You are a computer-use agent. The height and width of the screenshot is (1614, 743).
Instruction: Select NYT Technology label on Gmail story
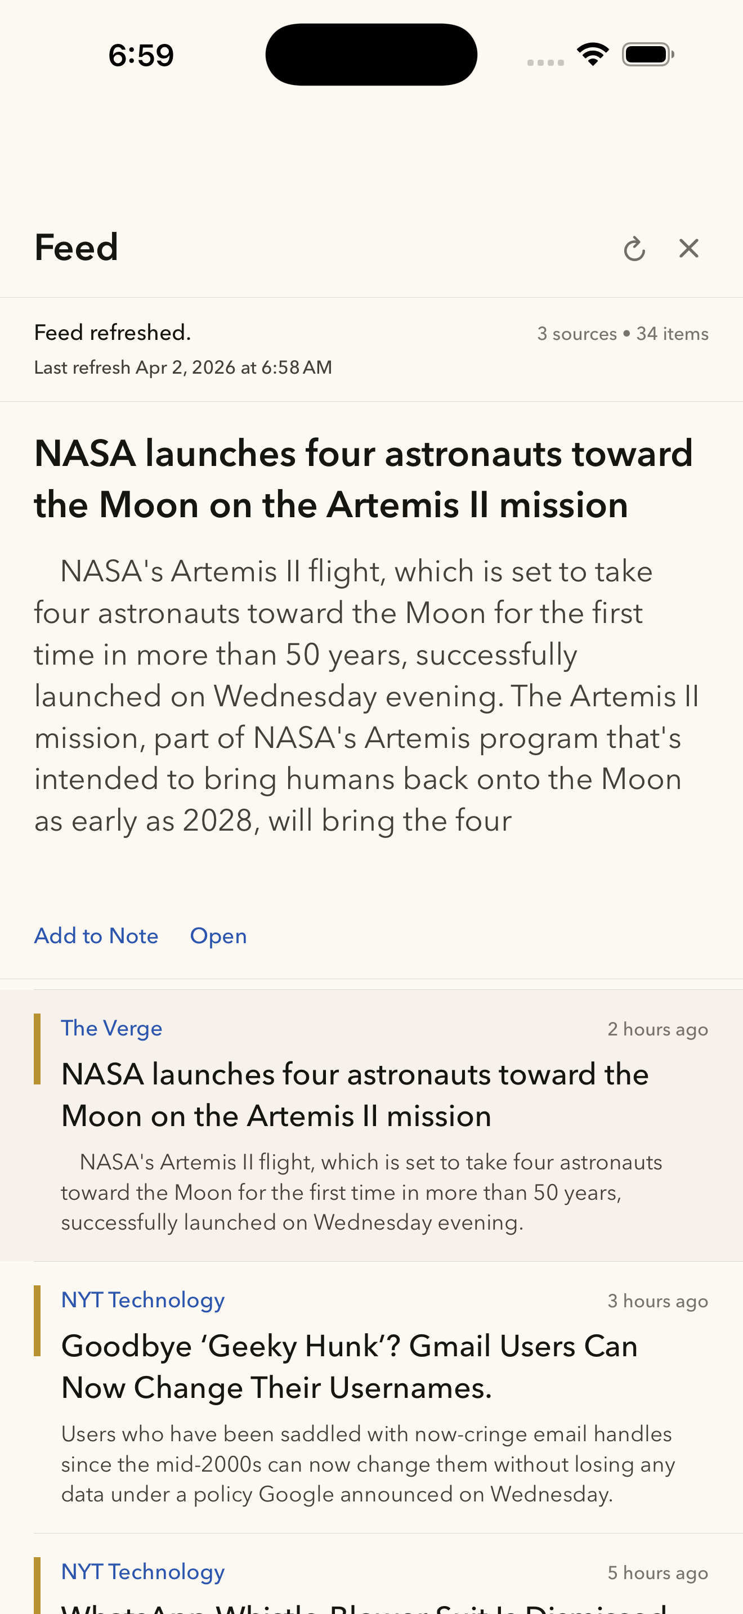tap(143, 1300)
